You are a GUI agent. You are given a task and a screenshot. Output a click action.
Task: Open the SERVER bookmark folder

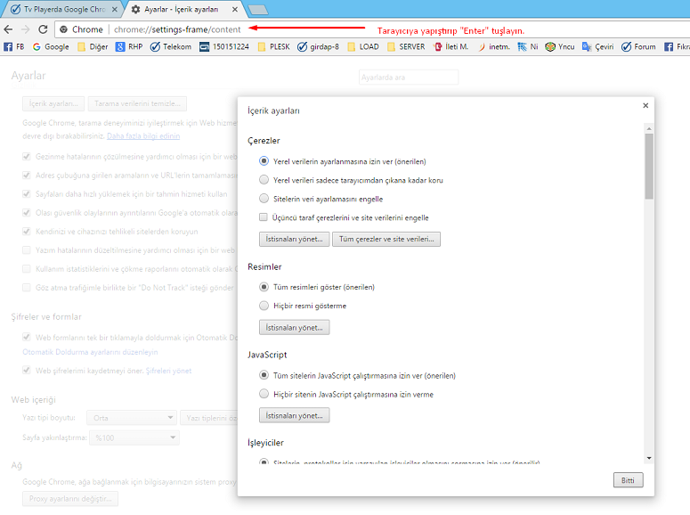(x=406, y=46)
